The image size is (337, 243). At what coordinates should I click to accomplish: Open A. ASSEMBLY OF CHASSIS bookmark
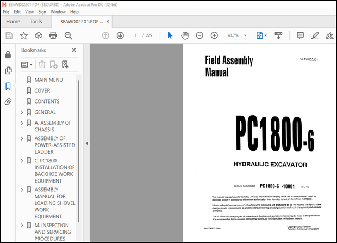(x=53, y=126)
